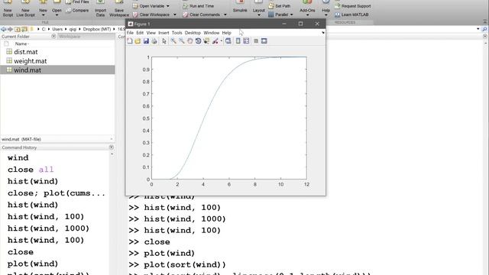The image size is (489, 275).
Task: Click 'hist(wind, 1000)' in Command History
Action: point(48,228)
